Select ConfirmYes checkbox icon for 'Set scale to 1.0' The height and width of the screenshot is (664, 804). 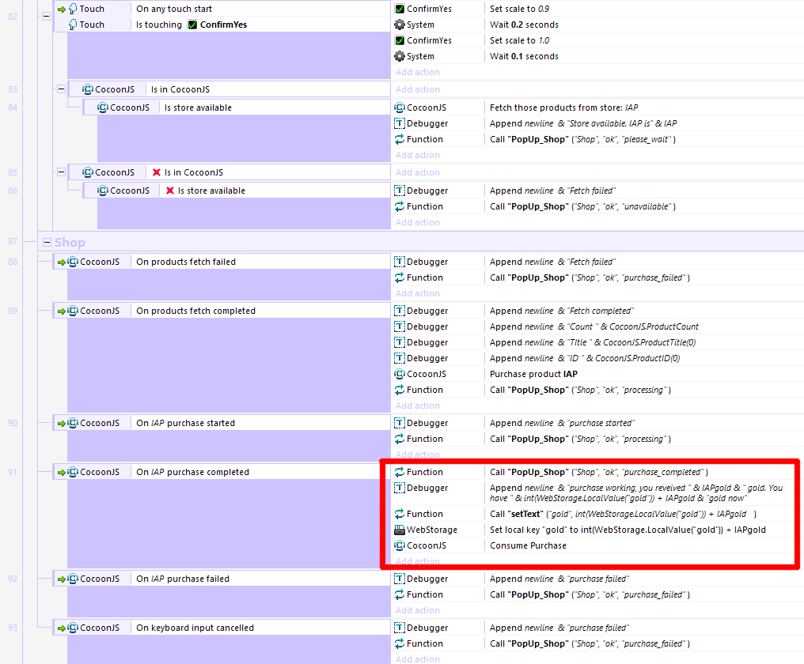(400, 40)
